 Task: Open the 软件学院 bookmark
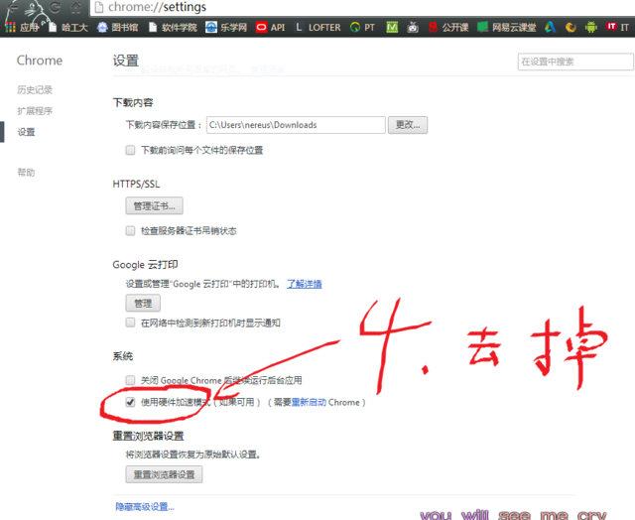pos(173,27)
